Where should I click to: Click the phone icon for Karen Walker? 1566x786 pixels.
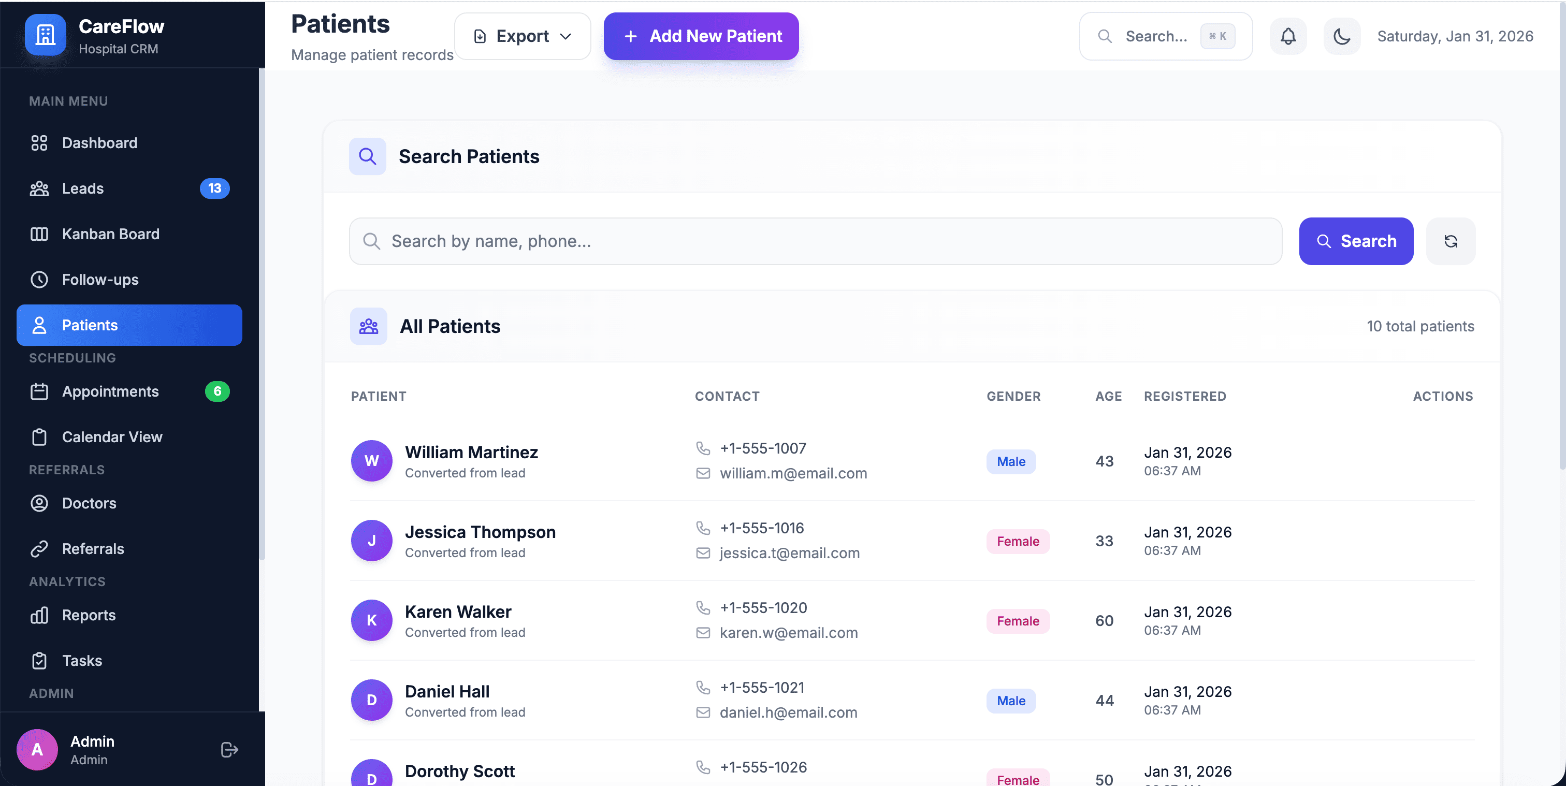pos(703,608)
